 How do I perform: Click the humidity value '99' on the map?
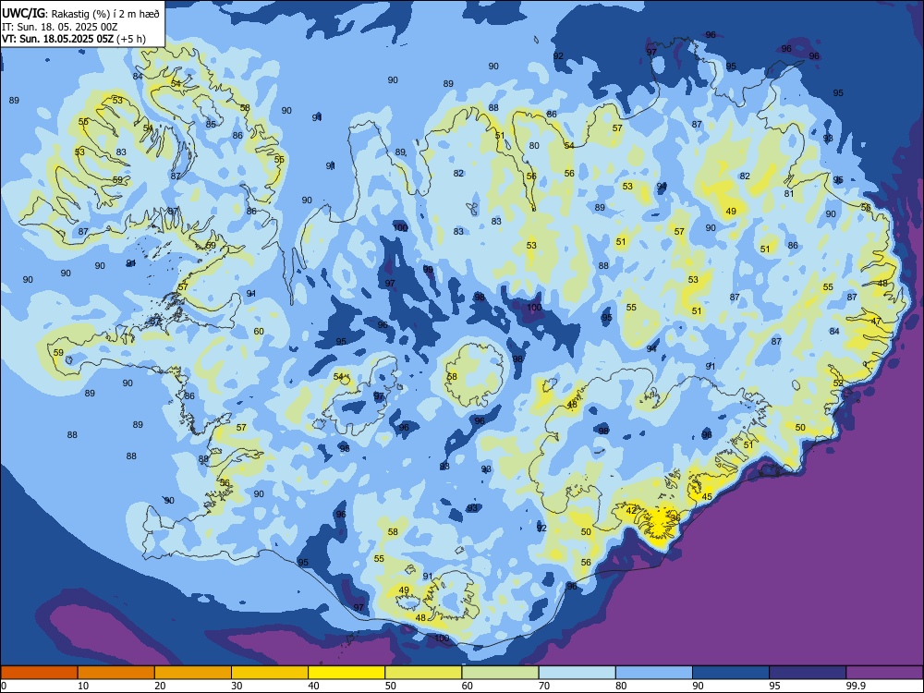(429, 269)
